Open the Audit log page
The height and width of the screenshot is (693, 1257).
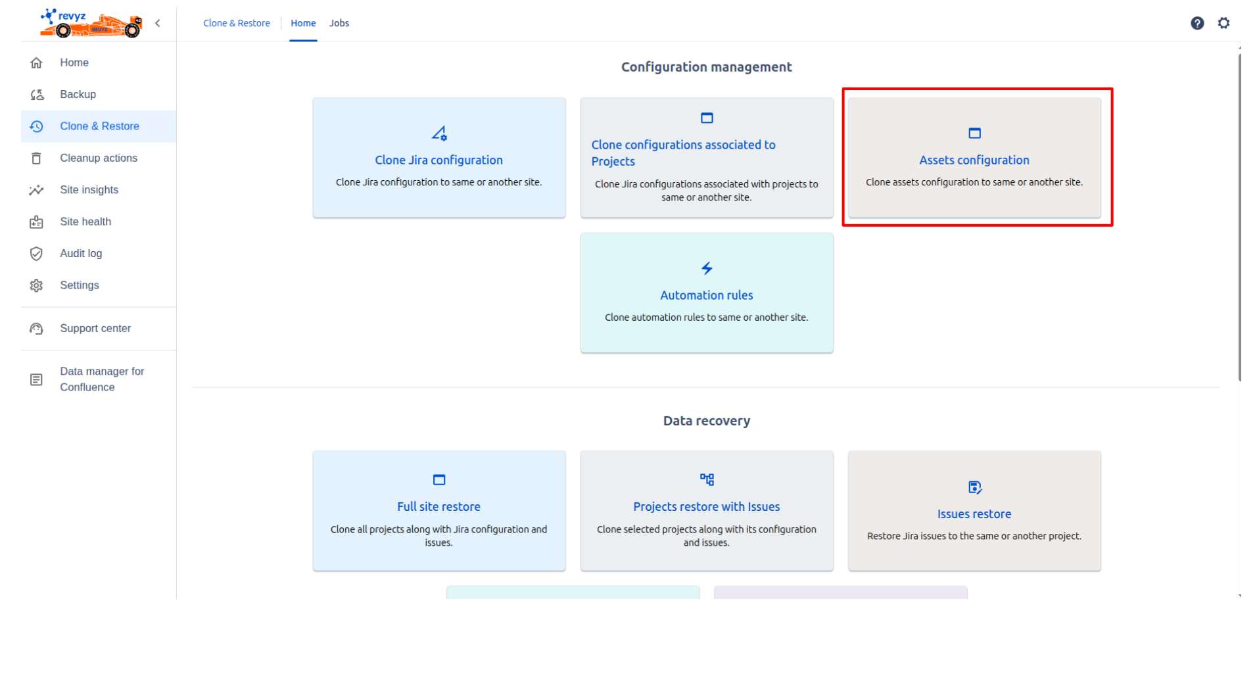(x=80, y=254)
